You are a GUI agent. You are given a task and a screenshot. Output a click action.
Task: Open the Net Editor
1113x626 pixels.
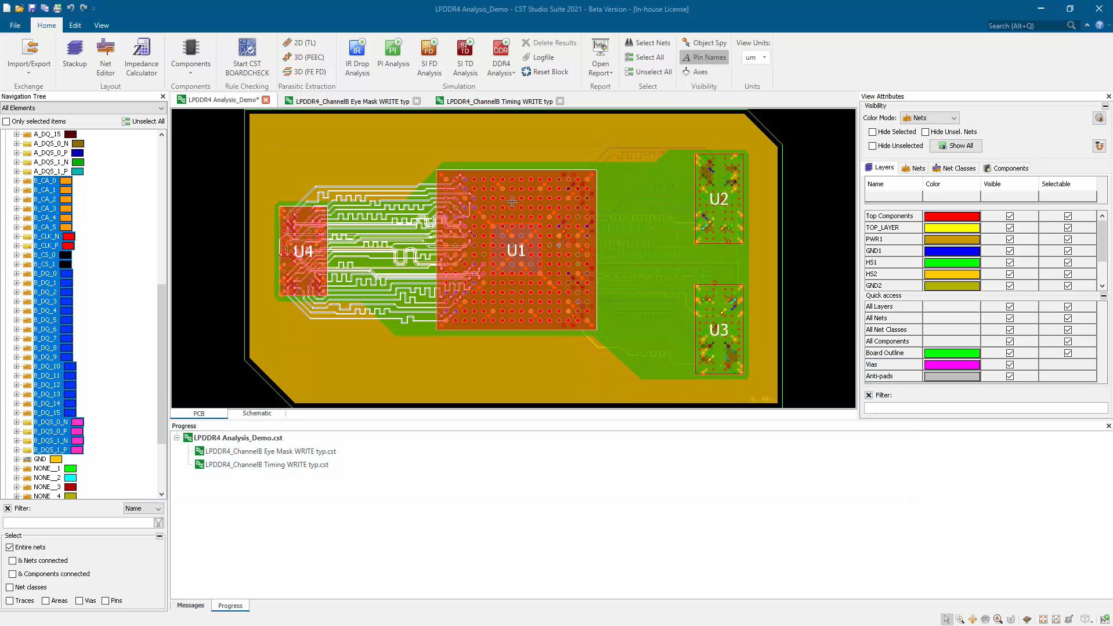[x=105, y=57]
